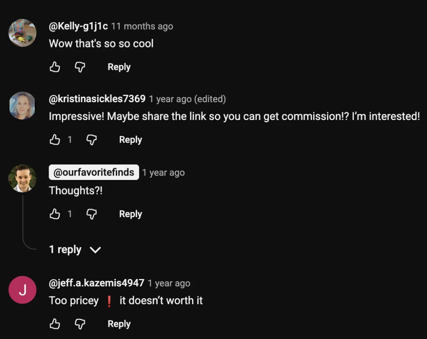Image resolution: width=427 pixels, height=339 pixels.
Task: Dislike jeff.a.kazemis4947's comment
Action: pos(80,324)
